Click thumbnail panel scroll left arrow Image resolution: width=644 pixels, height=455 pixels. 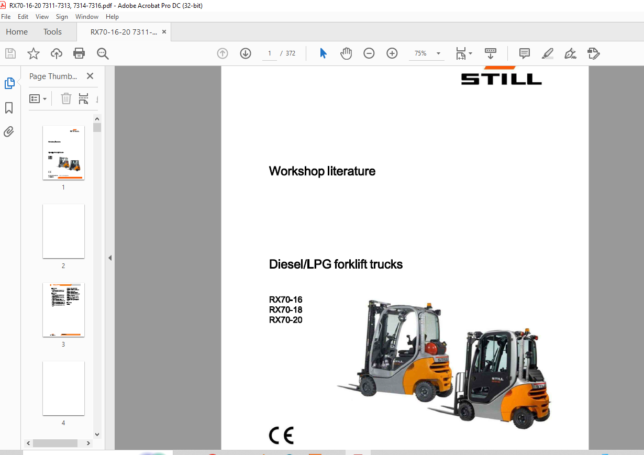coord(29,443)
